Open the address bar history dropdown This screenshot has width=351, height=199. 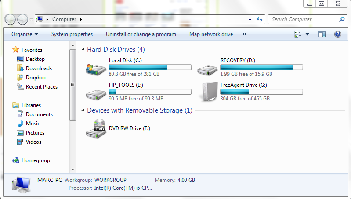click(x=250, y=19)
